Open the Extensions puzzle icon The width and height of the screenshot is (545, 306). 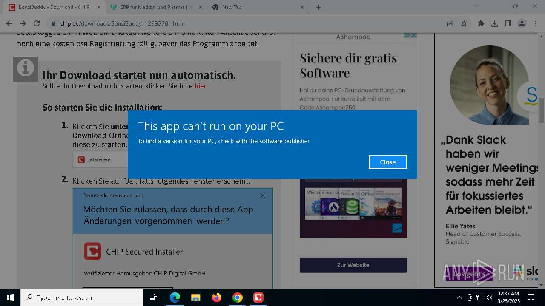(x=481, y=23)
